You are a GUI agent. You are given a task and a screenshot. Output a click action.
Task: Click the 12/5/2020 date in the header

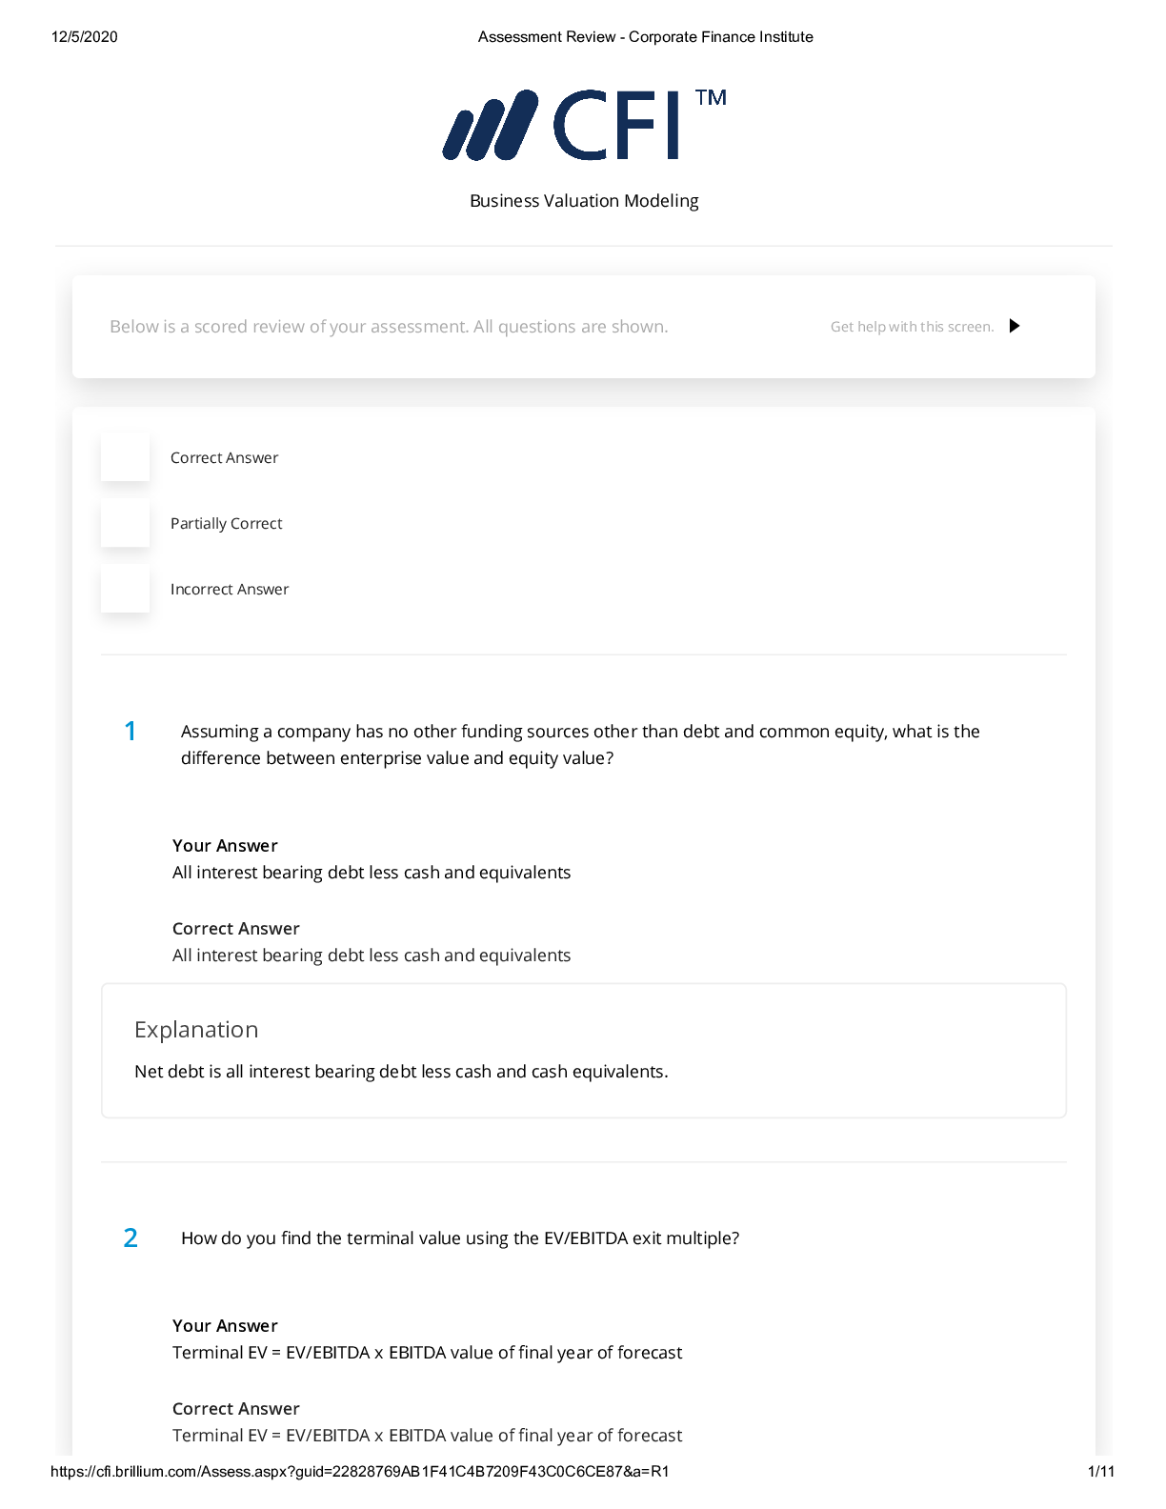(x=85, y=37)
